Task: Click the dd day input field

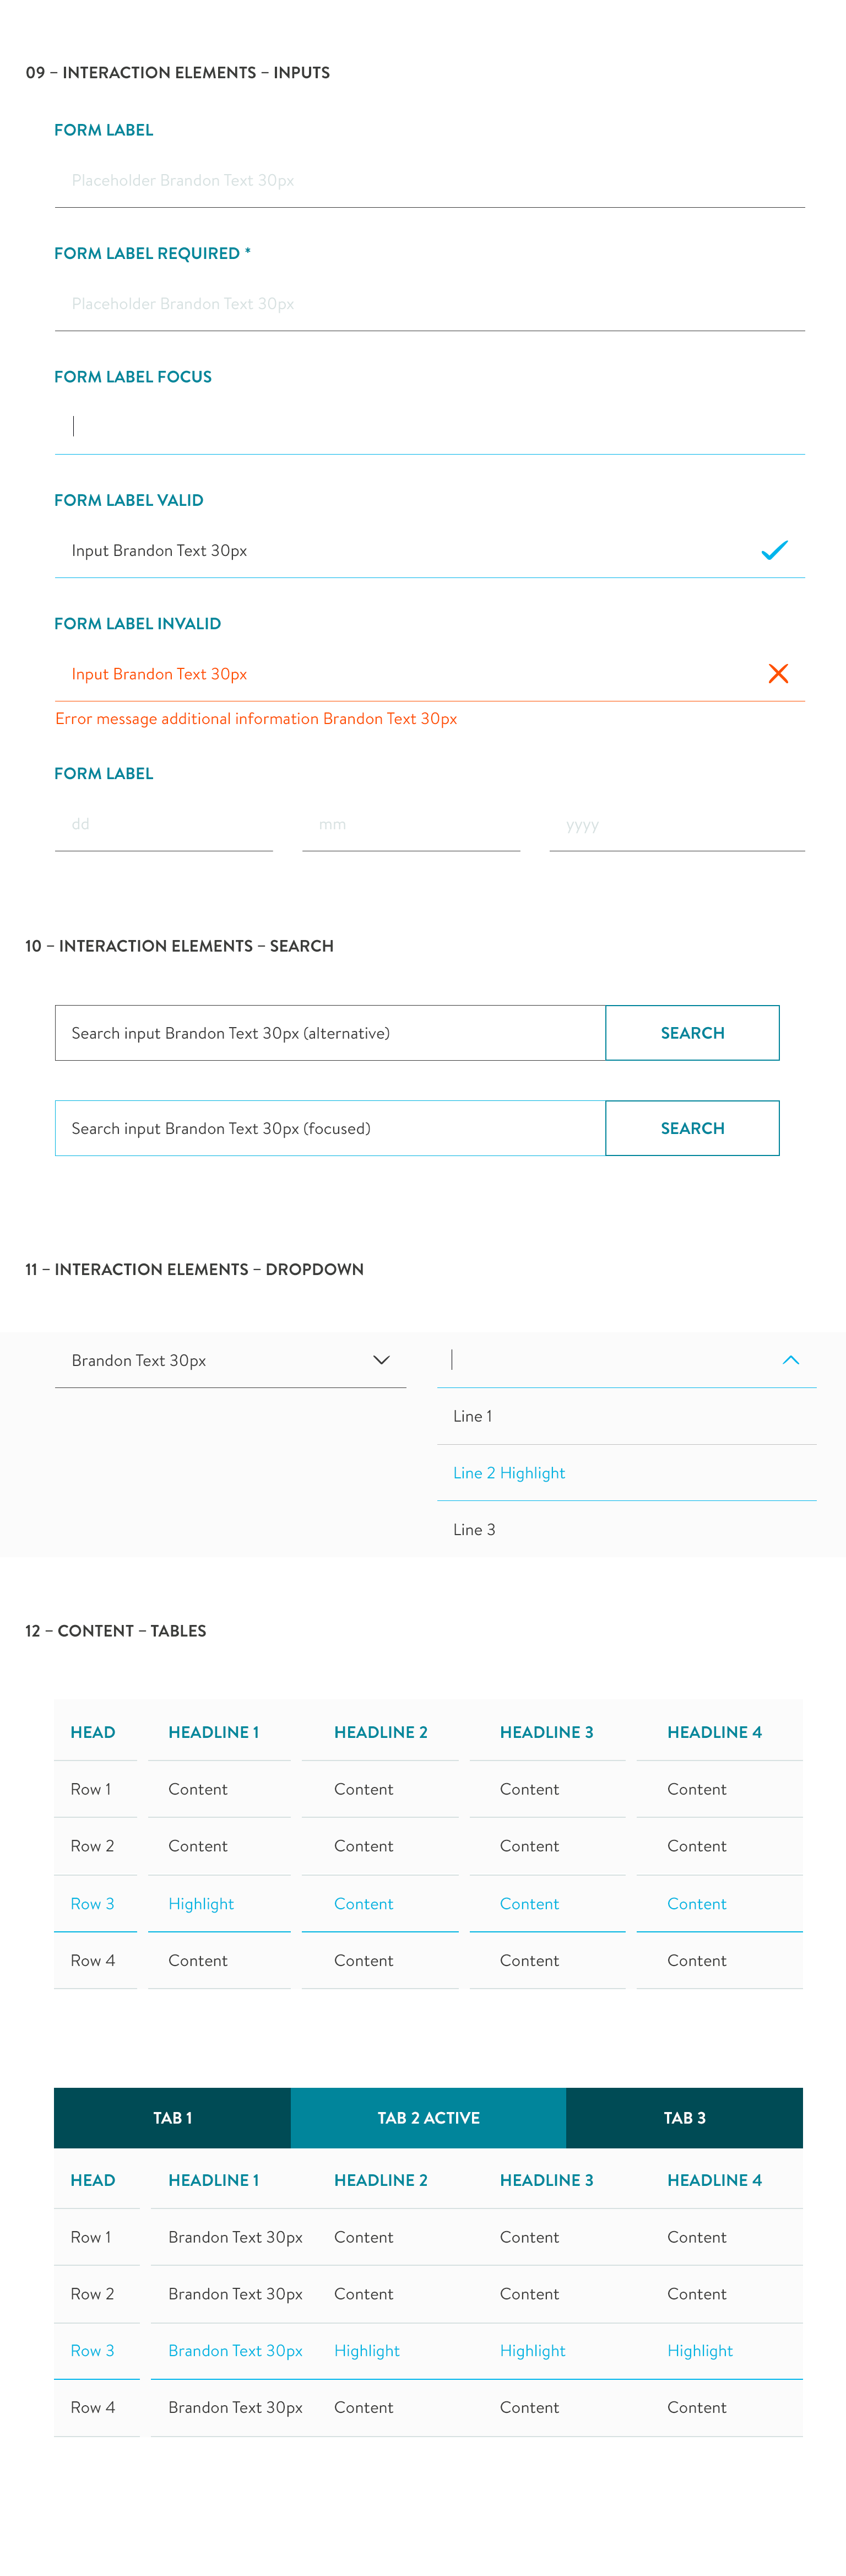Action: (x=164, y=825)
